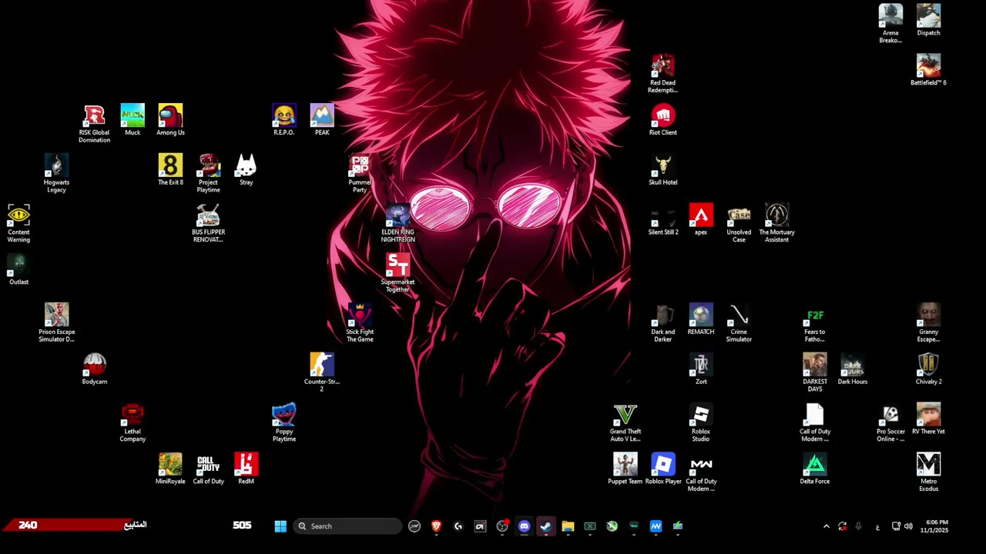Select the Red Dead Redemption icon

(662, 74)
